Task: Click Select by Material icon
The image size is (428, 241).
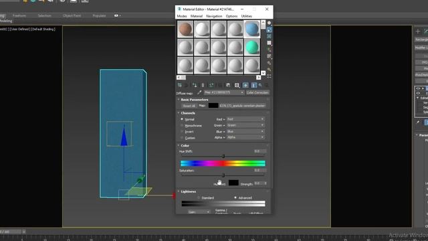Action: [x=269, y=70]
